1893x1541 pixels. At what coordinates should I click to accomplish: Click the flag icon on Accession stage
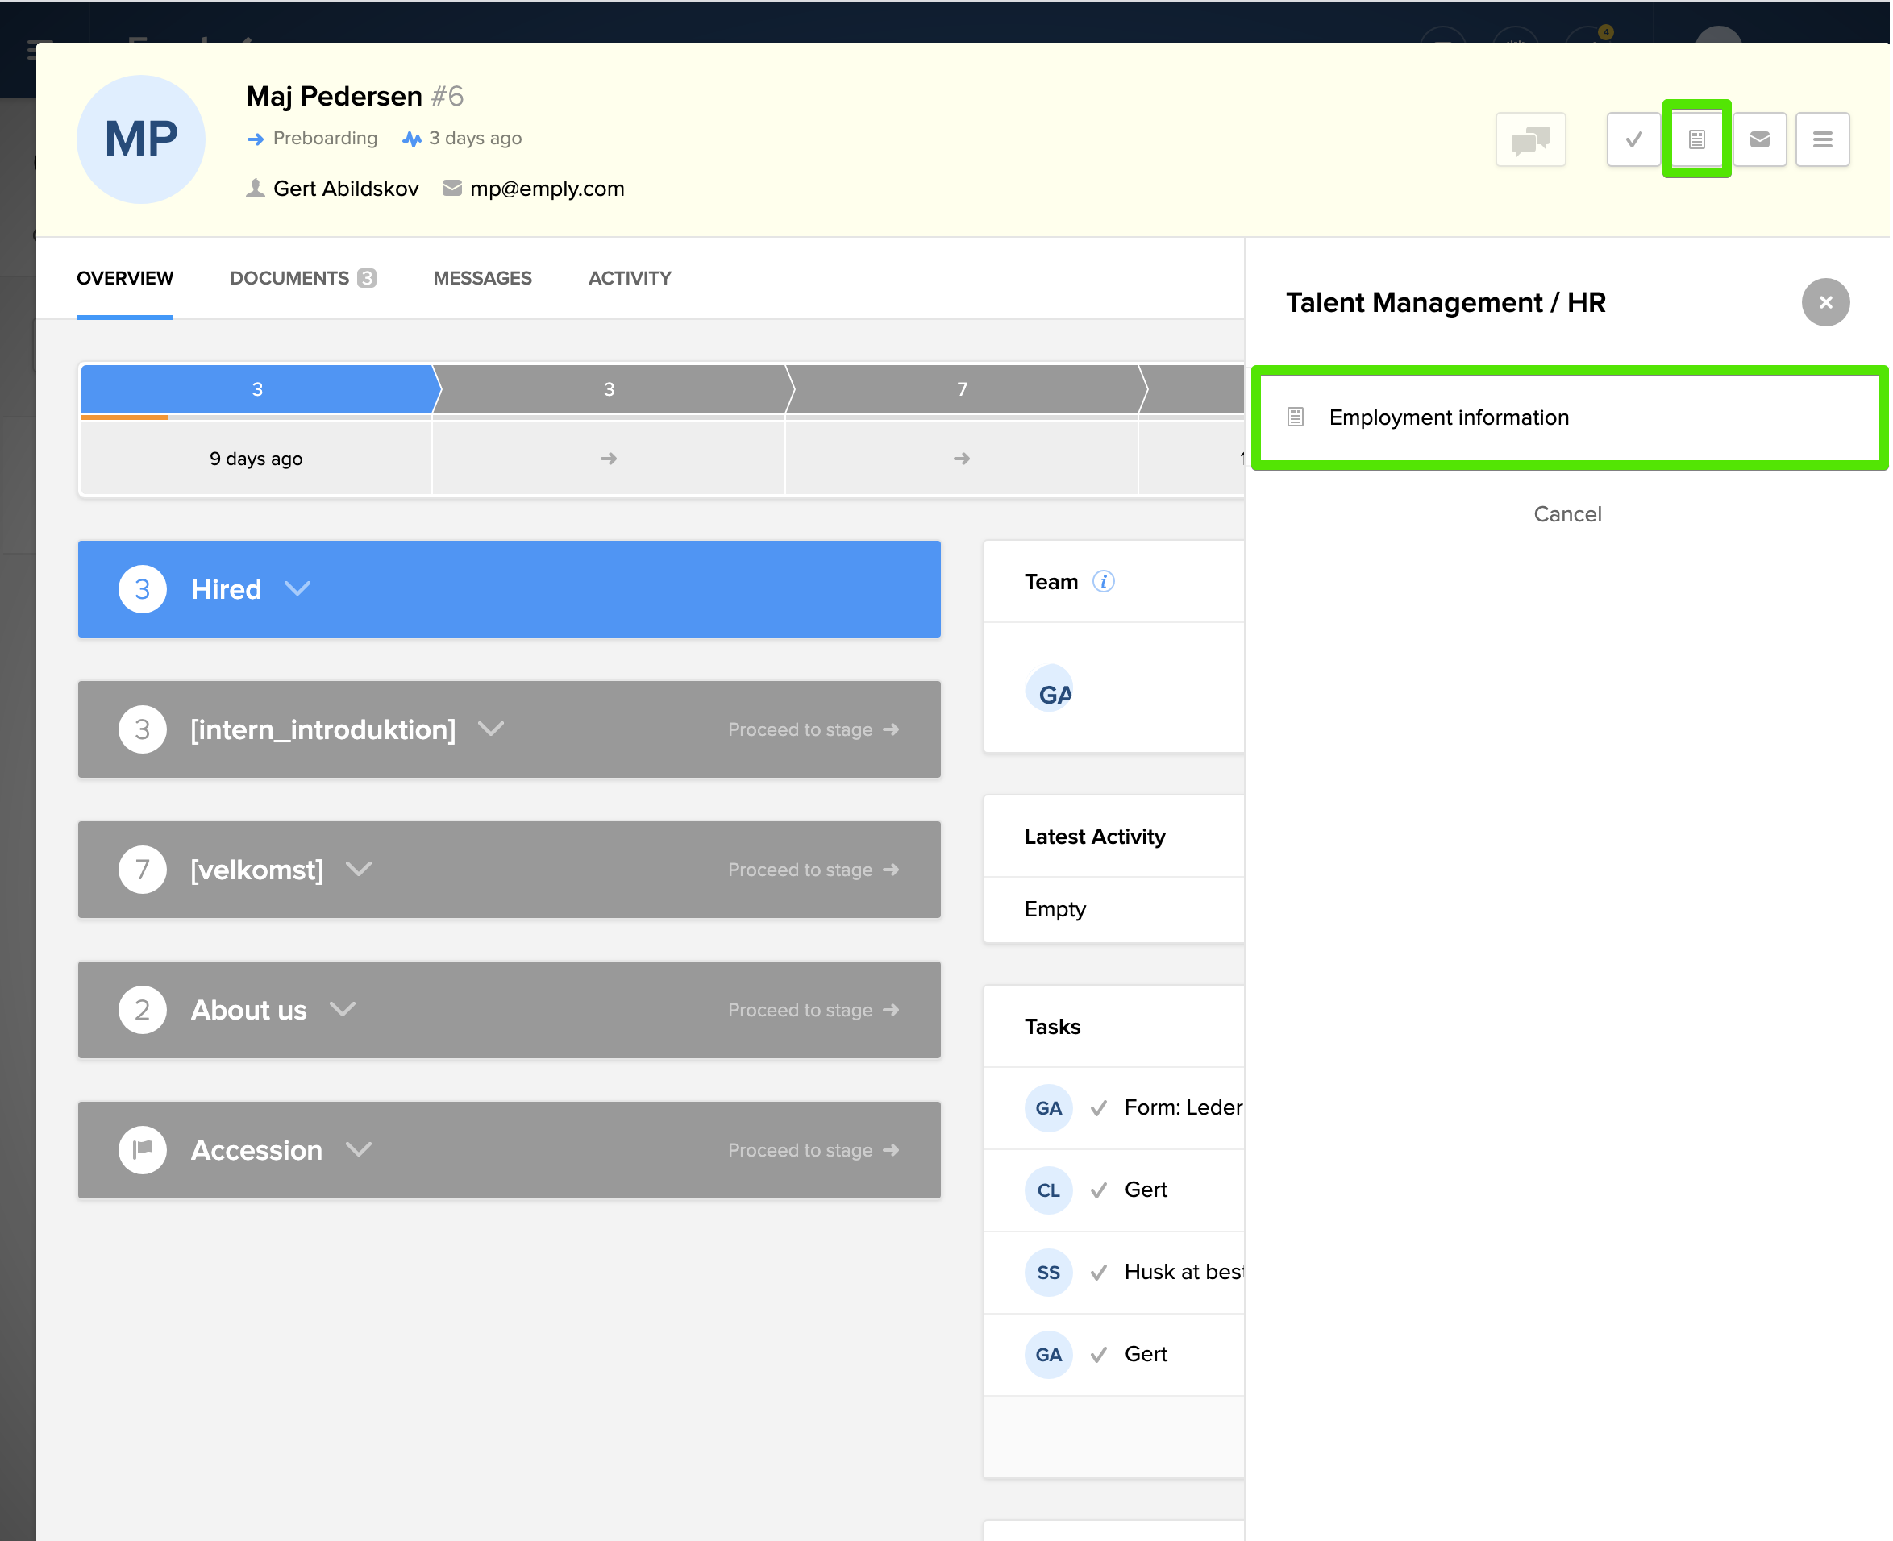142,1149
